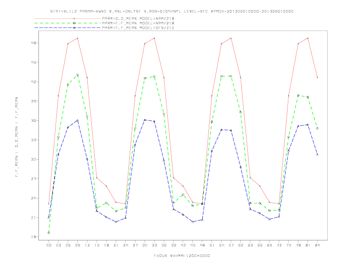Click x-axis tick label 12
346x267 pixels.
87,245
